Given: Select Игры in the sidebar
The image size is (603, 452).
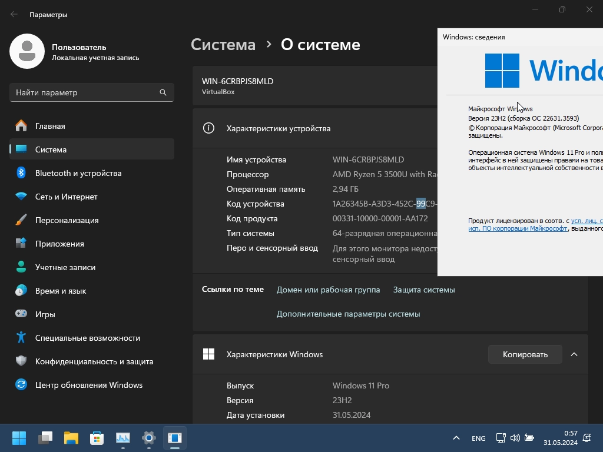Looking at the screenshot, I should (x=45, y=314).
